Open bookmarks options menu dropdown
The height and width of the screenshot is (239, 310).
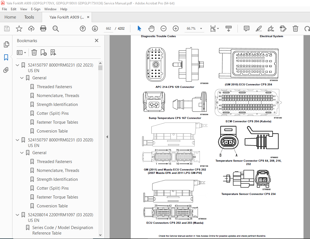[21, 52]
